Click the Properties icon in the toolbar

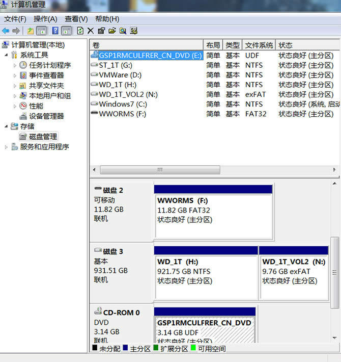click(x=101, y=31)
